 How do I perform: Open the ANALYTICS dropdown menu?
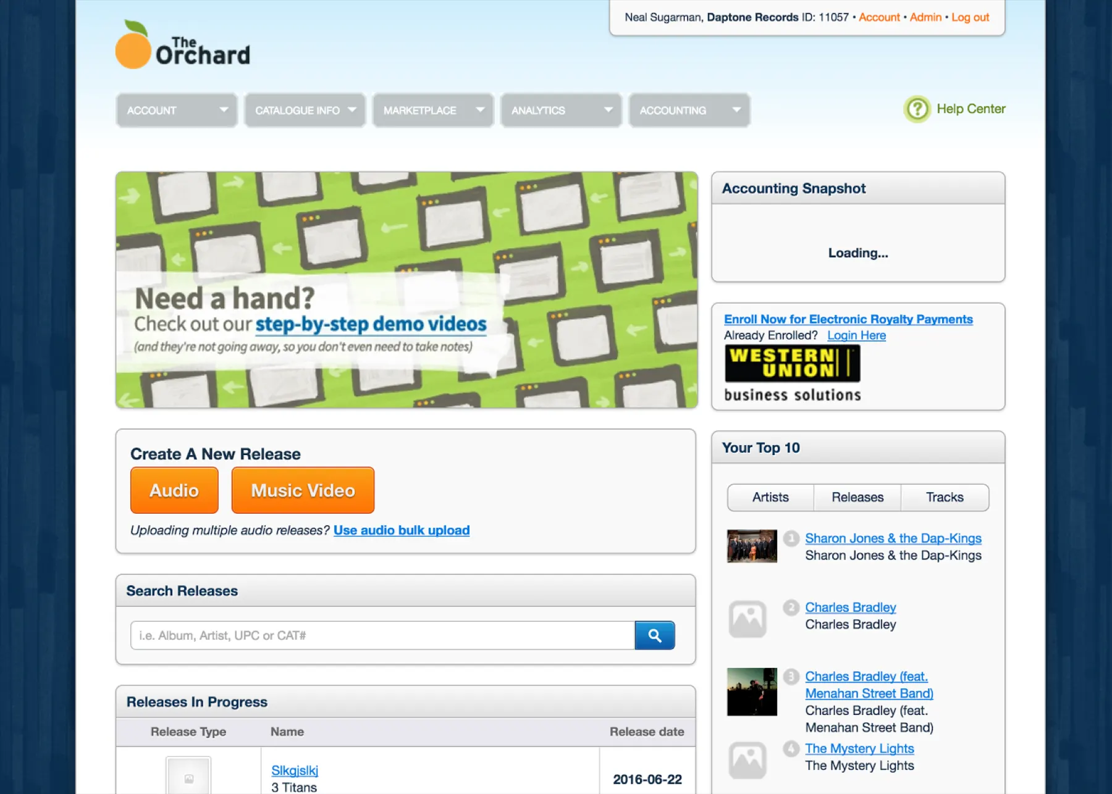561,111
